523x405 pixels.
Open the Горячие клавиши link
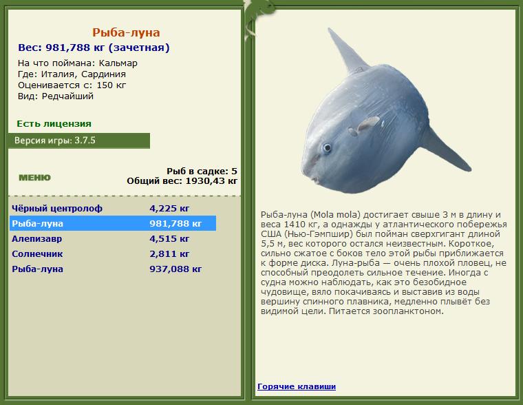click(297, 386)
